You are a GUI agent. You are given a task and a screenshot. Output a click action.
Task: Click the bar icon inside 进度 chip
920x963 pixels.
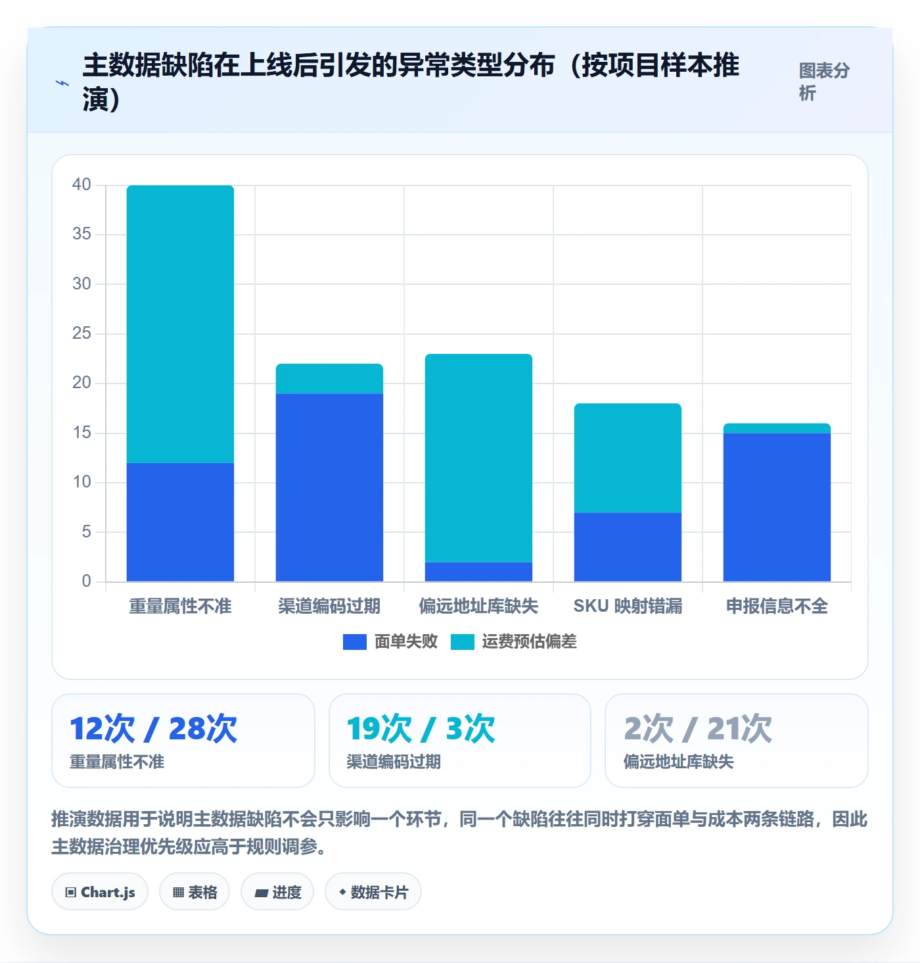point(262,893)
